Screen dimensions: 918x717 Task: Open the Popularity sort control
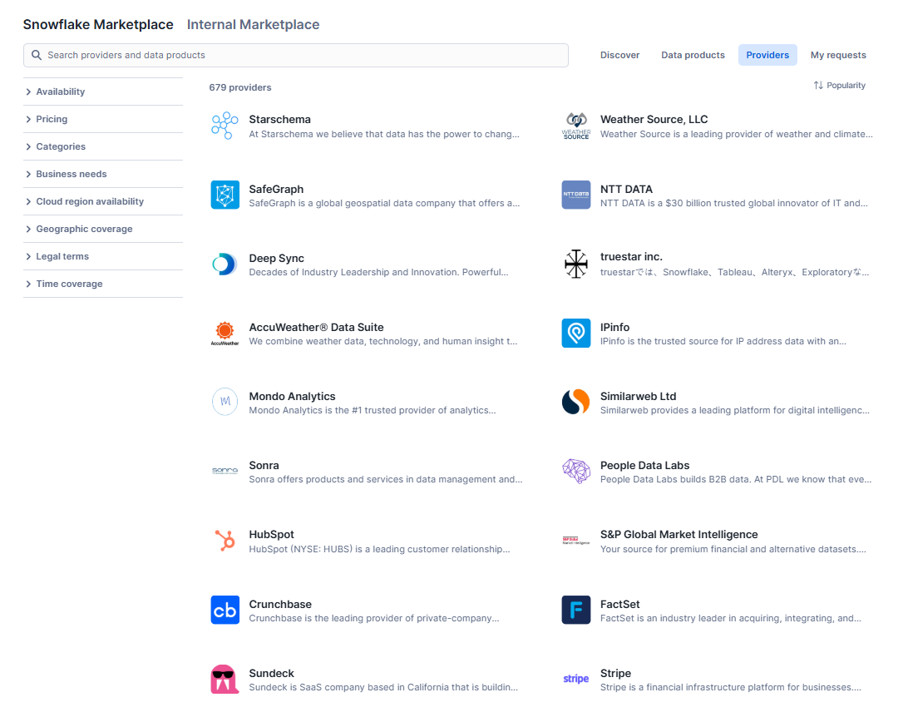[x=839, y=85]
